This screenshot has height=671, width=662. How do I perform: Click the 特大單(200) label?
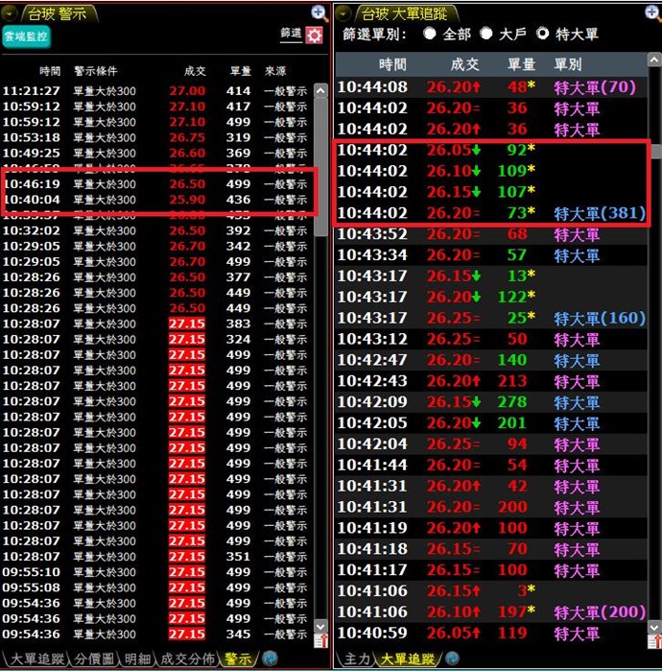click(x=600, y=611)
